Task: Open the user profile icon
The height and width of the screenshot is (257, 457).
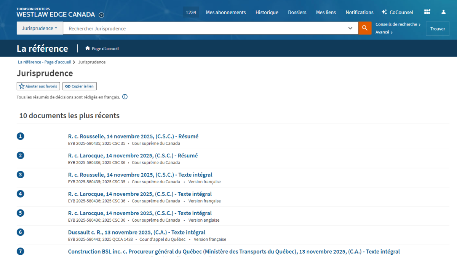Action: tap(443, 12)
